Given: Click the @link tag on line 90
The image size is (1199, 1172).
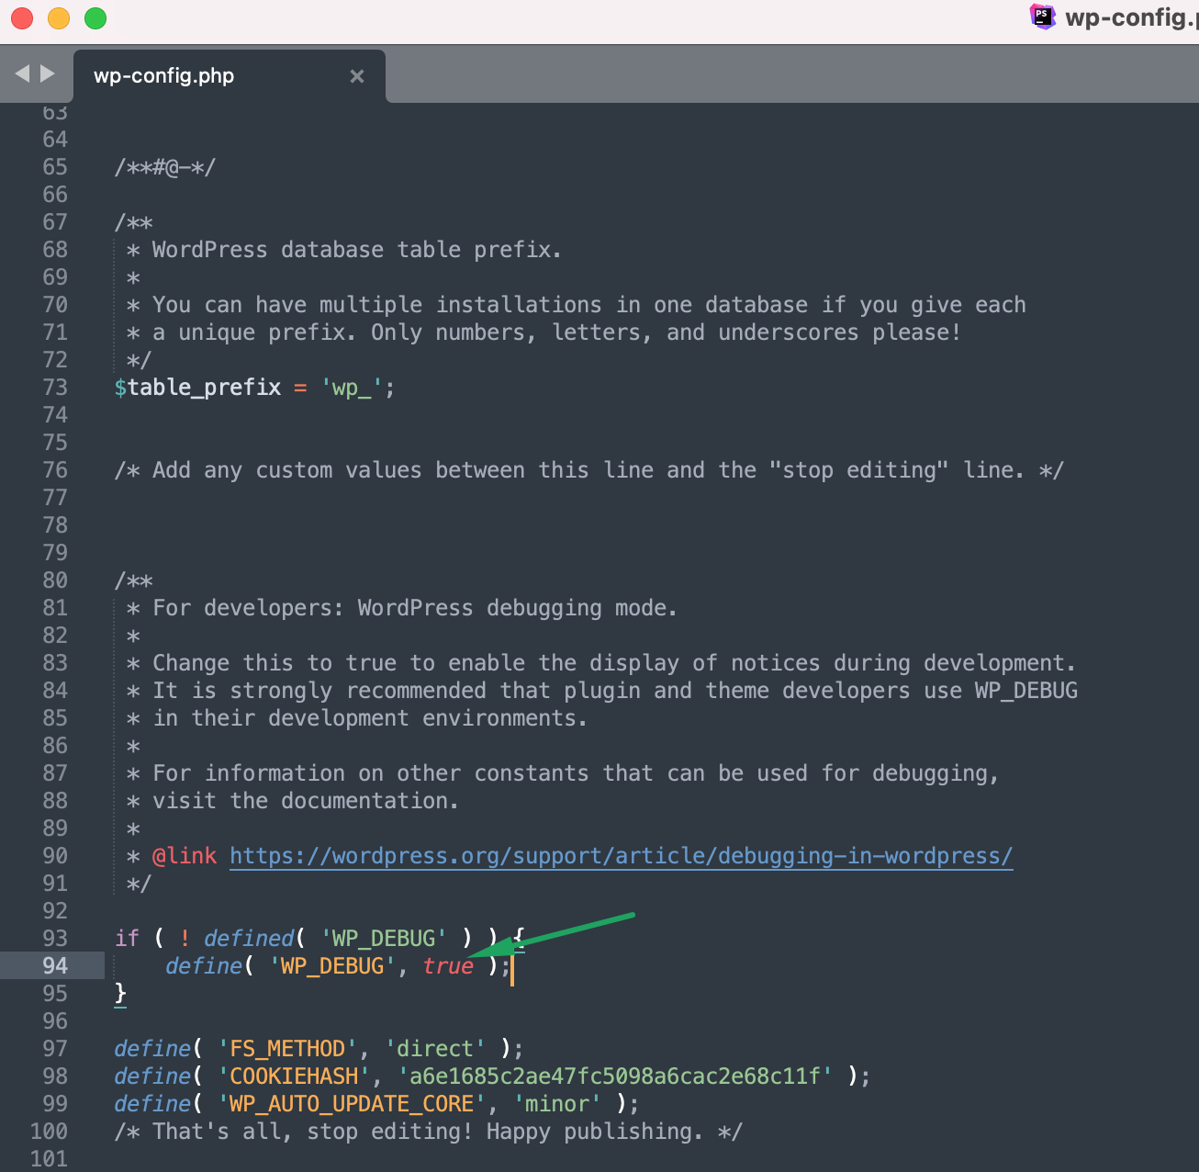Looking at the screenshot, I should coord(185,856).
